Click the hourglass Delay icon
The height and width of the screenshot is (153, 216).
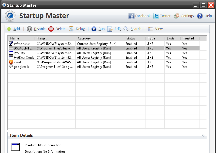71,29
